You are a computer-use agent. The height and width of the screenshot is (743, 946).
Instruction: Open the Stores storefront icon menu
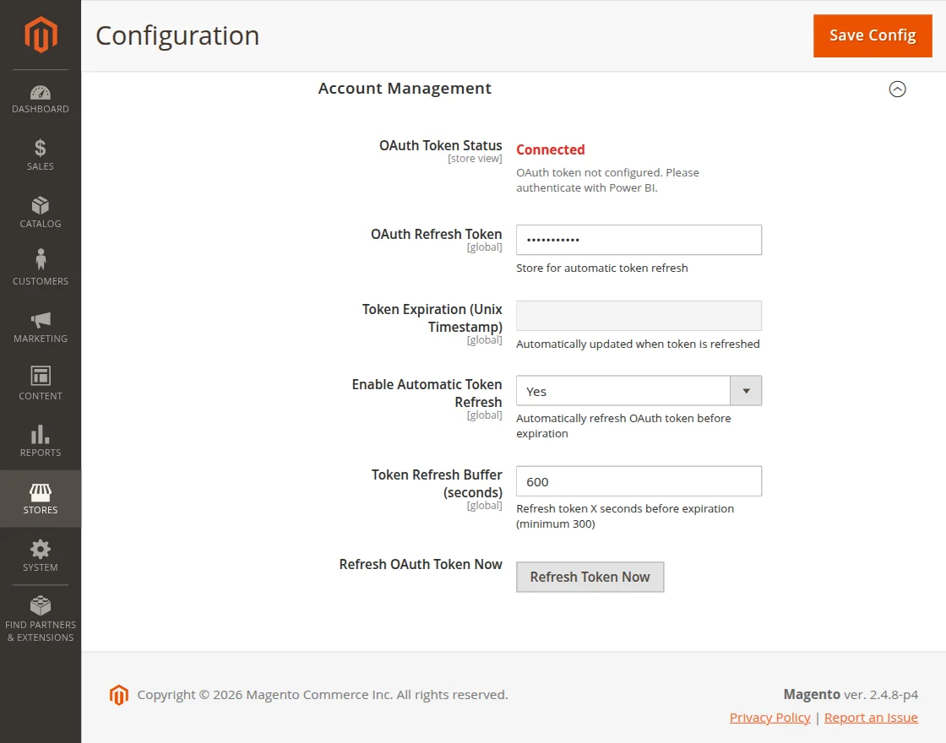point(41,492)
